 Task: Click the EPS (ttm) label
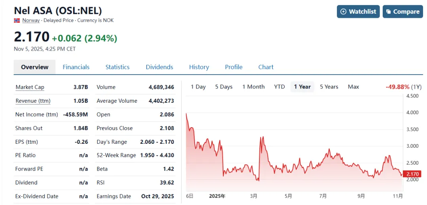pyautogui.click(x=27, y=142)
